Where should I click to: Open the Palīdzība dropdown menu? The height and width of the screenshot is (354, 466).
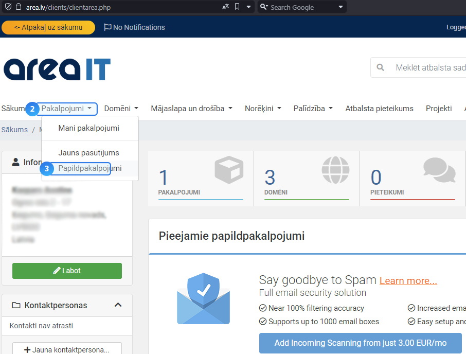313,109
